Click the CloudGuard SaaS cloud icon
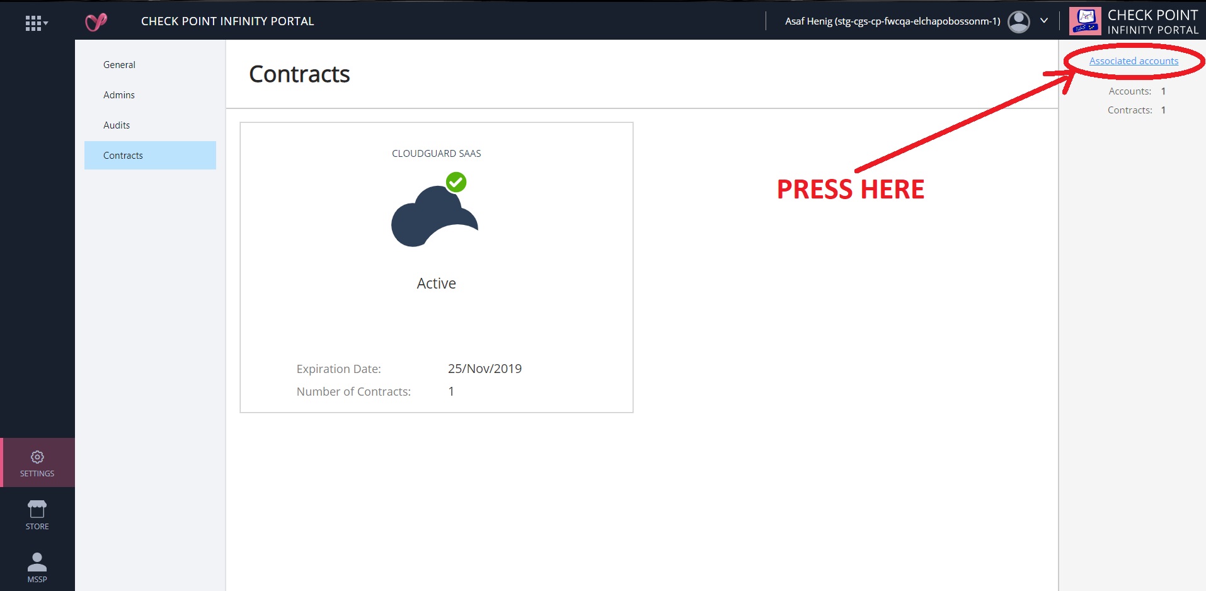Screen dimensions: 1206x591 click(x=435, y=216)
